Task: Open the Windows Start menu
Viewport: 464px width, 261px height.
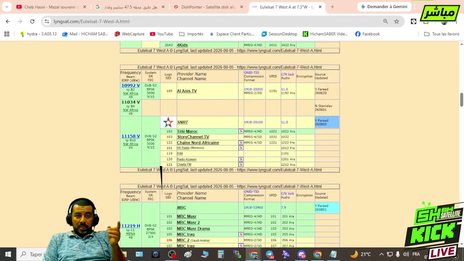Action: pyautogui.click(x=8, y=254)
